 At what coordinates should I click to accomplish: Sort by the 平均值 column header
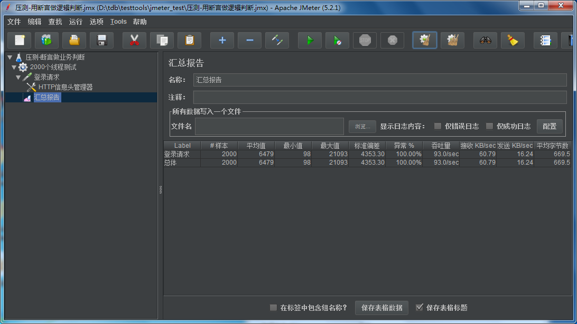[x=256, y=146]
